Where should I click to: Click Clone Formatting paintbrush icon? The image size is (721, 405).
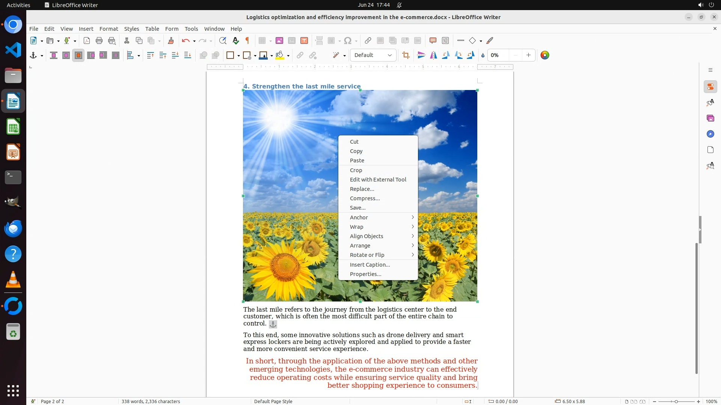170,40
